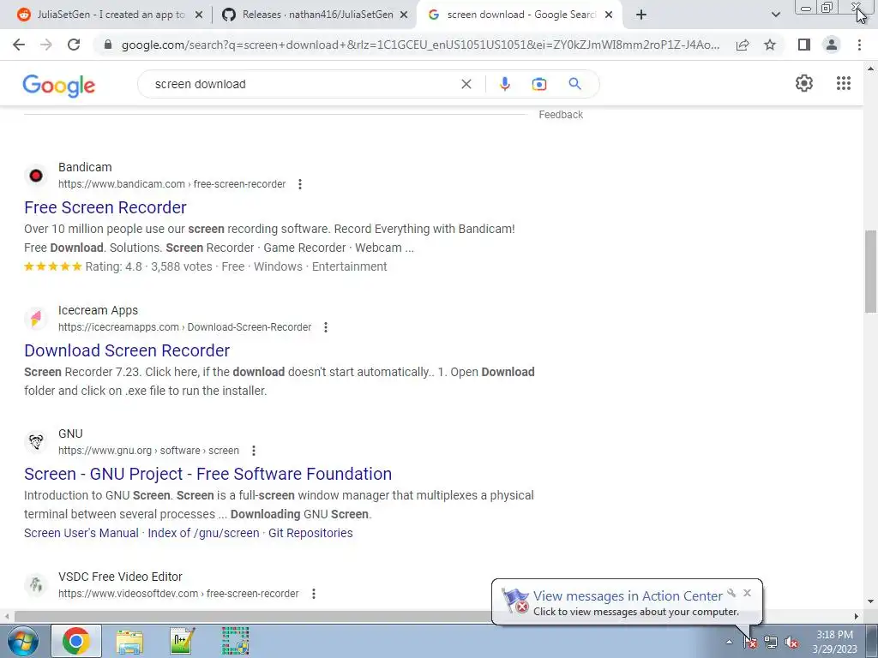The image size is (878, 658).
Task: Click the Icecream Apps favicon
Action: 36,319
